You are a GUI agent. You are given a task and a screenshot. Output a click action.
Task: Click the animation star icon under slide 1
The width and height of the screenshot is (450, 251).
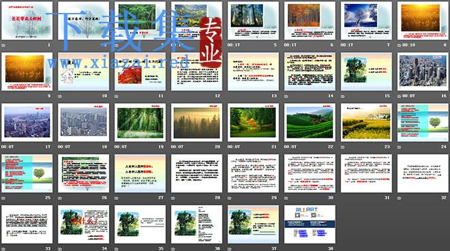tap(3, 46)
